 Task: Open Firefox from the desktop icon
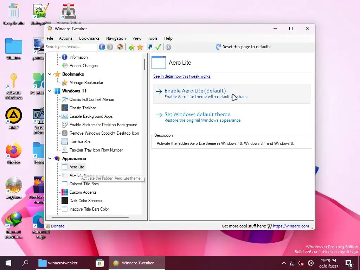14,153
